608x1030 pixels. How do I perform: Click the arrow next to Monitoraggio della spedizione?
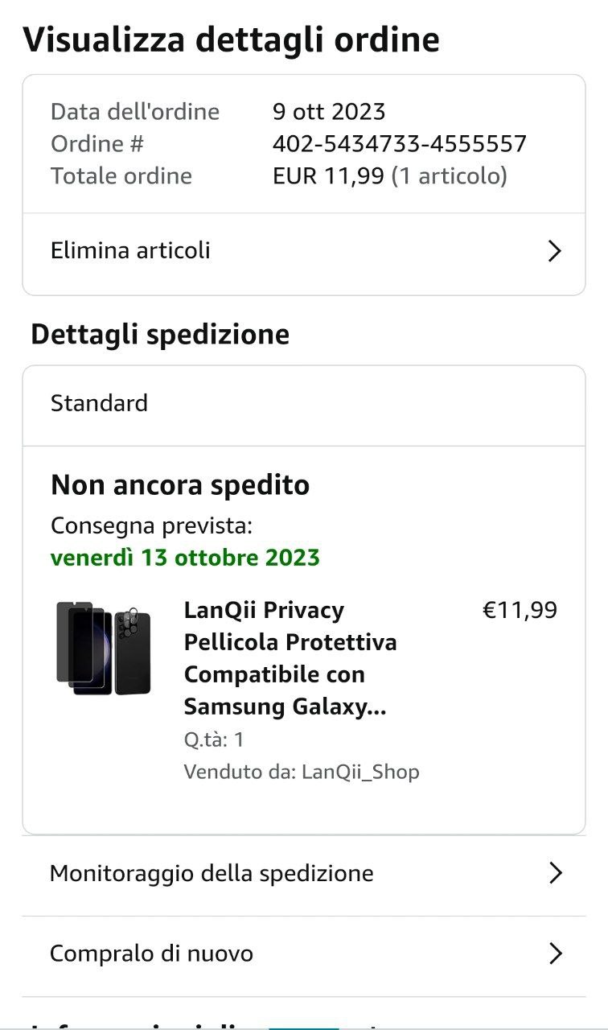(x=555, y=873)
